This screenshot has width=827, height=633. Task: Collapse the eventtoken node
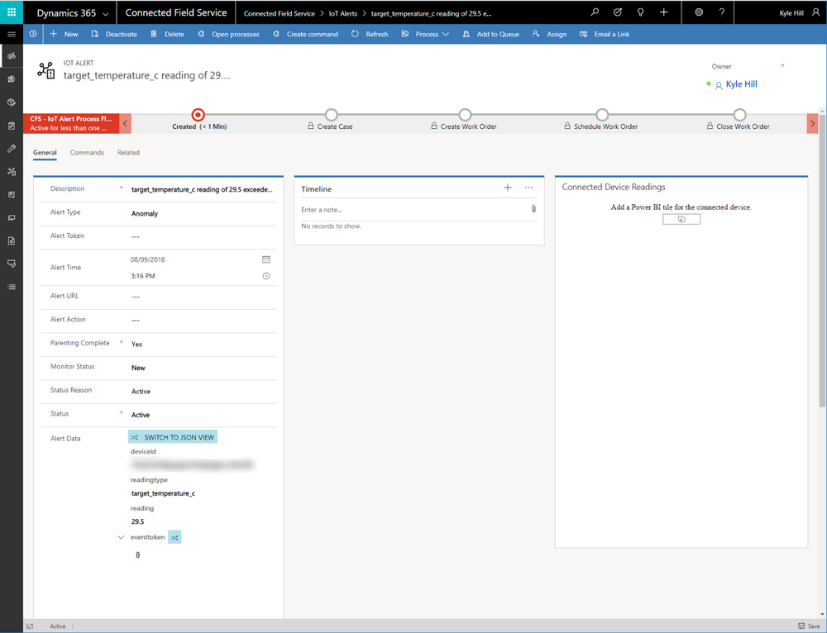pos(121,538)
